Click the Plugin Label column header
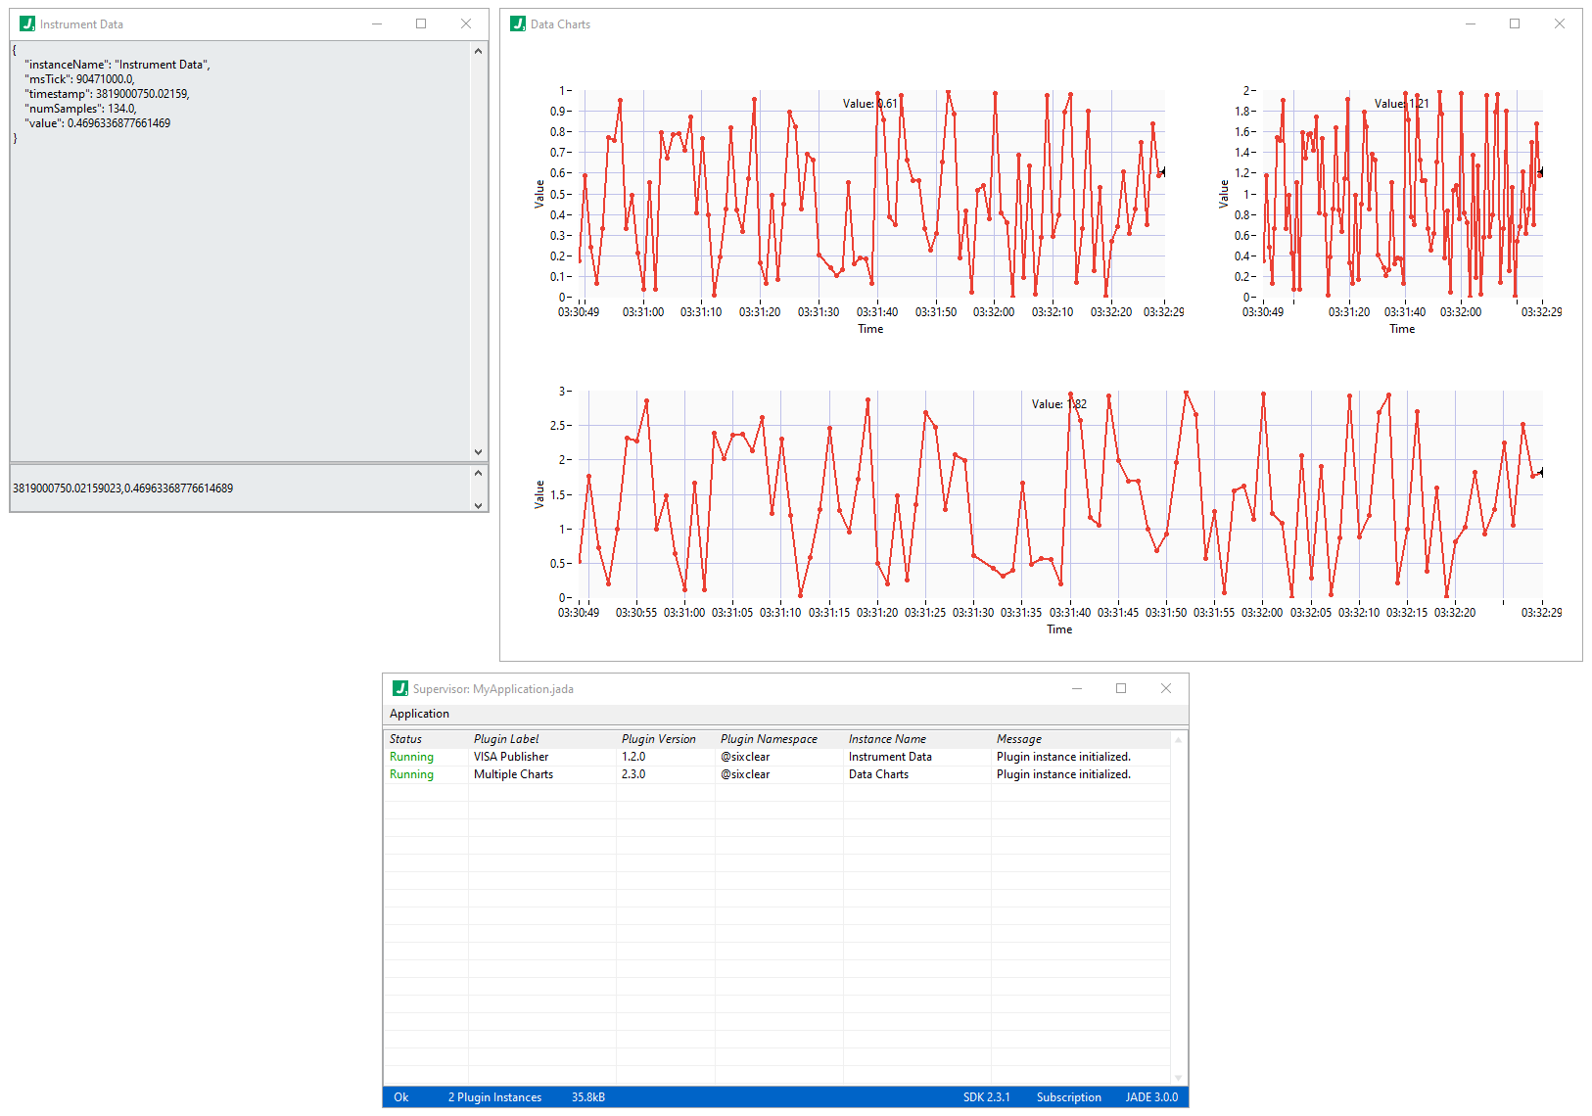Screen dimensions: 1592x1116 pos(506,738)
